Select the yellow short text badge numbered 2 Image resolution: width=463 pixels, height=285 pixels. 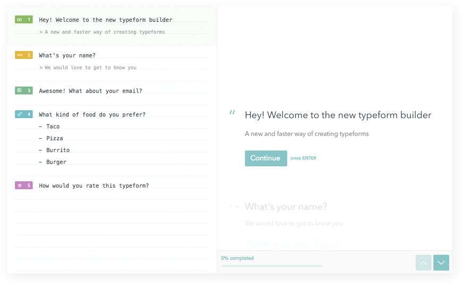[x=24, y=55]
